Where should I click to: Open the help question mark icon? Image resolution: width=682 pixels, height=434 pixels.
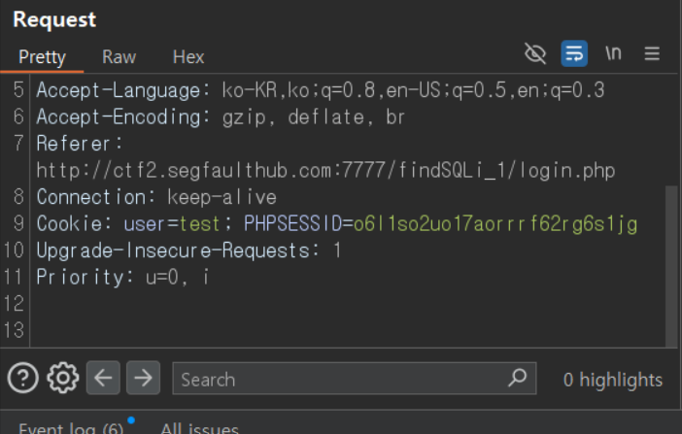[x=23, y=378]
